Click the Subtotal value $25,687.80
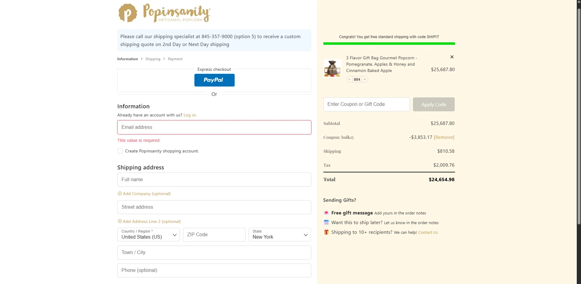The width and height of the screenshot is (581, 284). point(442,123)
